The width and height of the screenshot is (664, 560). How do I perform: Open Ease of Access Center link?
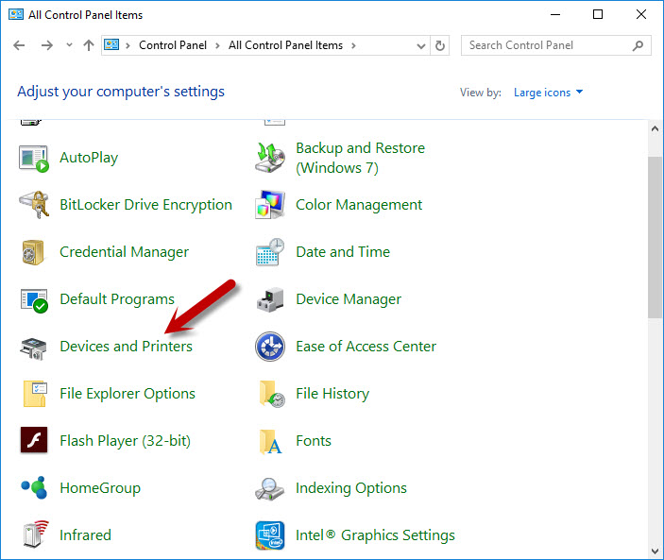pos(366,347)
